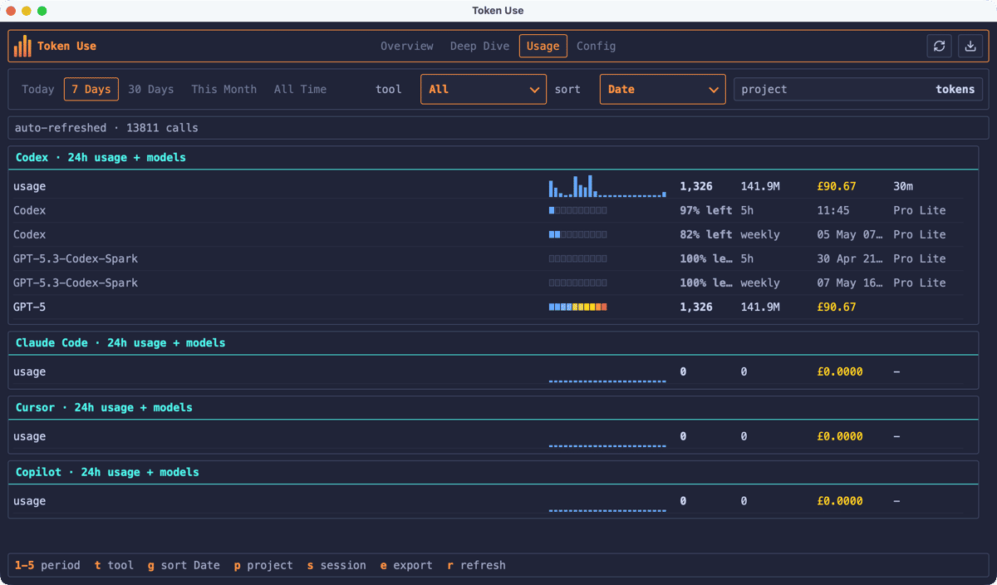Click the Claude Code £0.0000 cost

(840, 371)
